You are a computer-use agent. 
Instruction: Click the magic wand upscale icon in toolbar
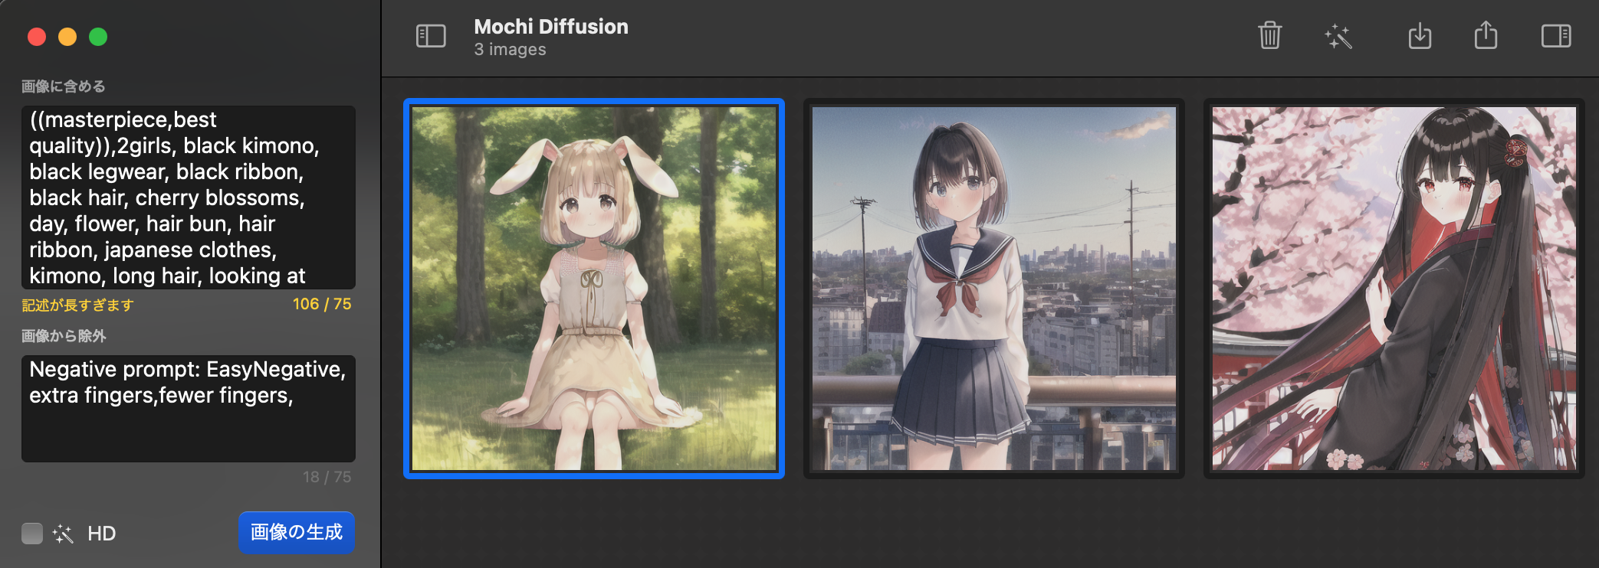tap(1338, 36)
